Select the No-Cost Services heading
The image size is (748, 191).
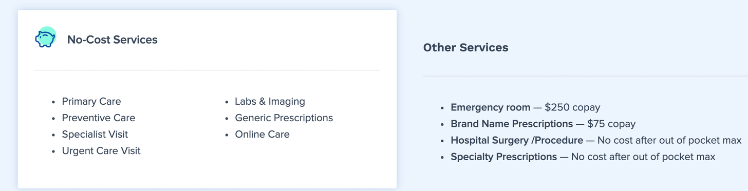[113, 40]
